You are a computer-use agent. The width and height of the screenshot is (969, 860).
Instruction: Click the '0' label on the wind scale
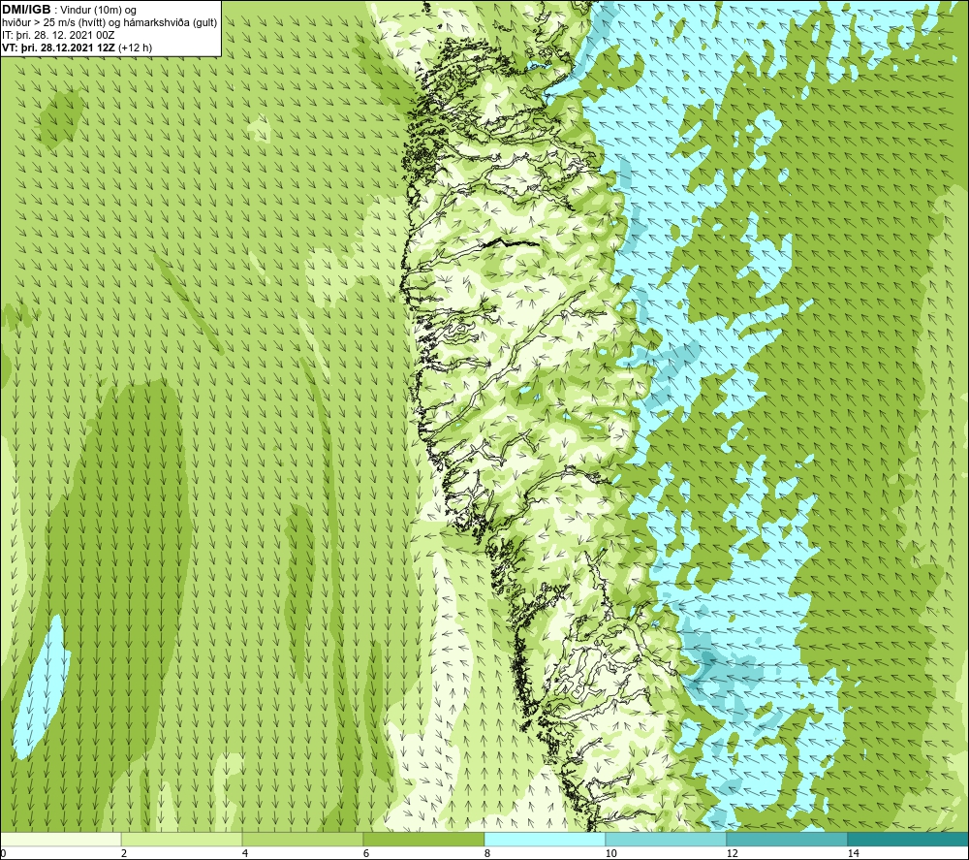(3, 853)
